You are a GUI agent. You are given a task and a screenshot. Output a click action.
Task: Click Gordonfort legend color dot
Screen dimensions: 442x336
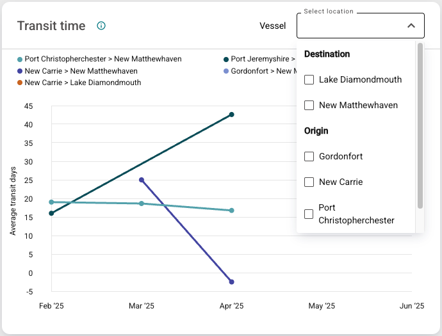tap(226, 71)
